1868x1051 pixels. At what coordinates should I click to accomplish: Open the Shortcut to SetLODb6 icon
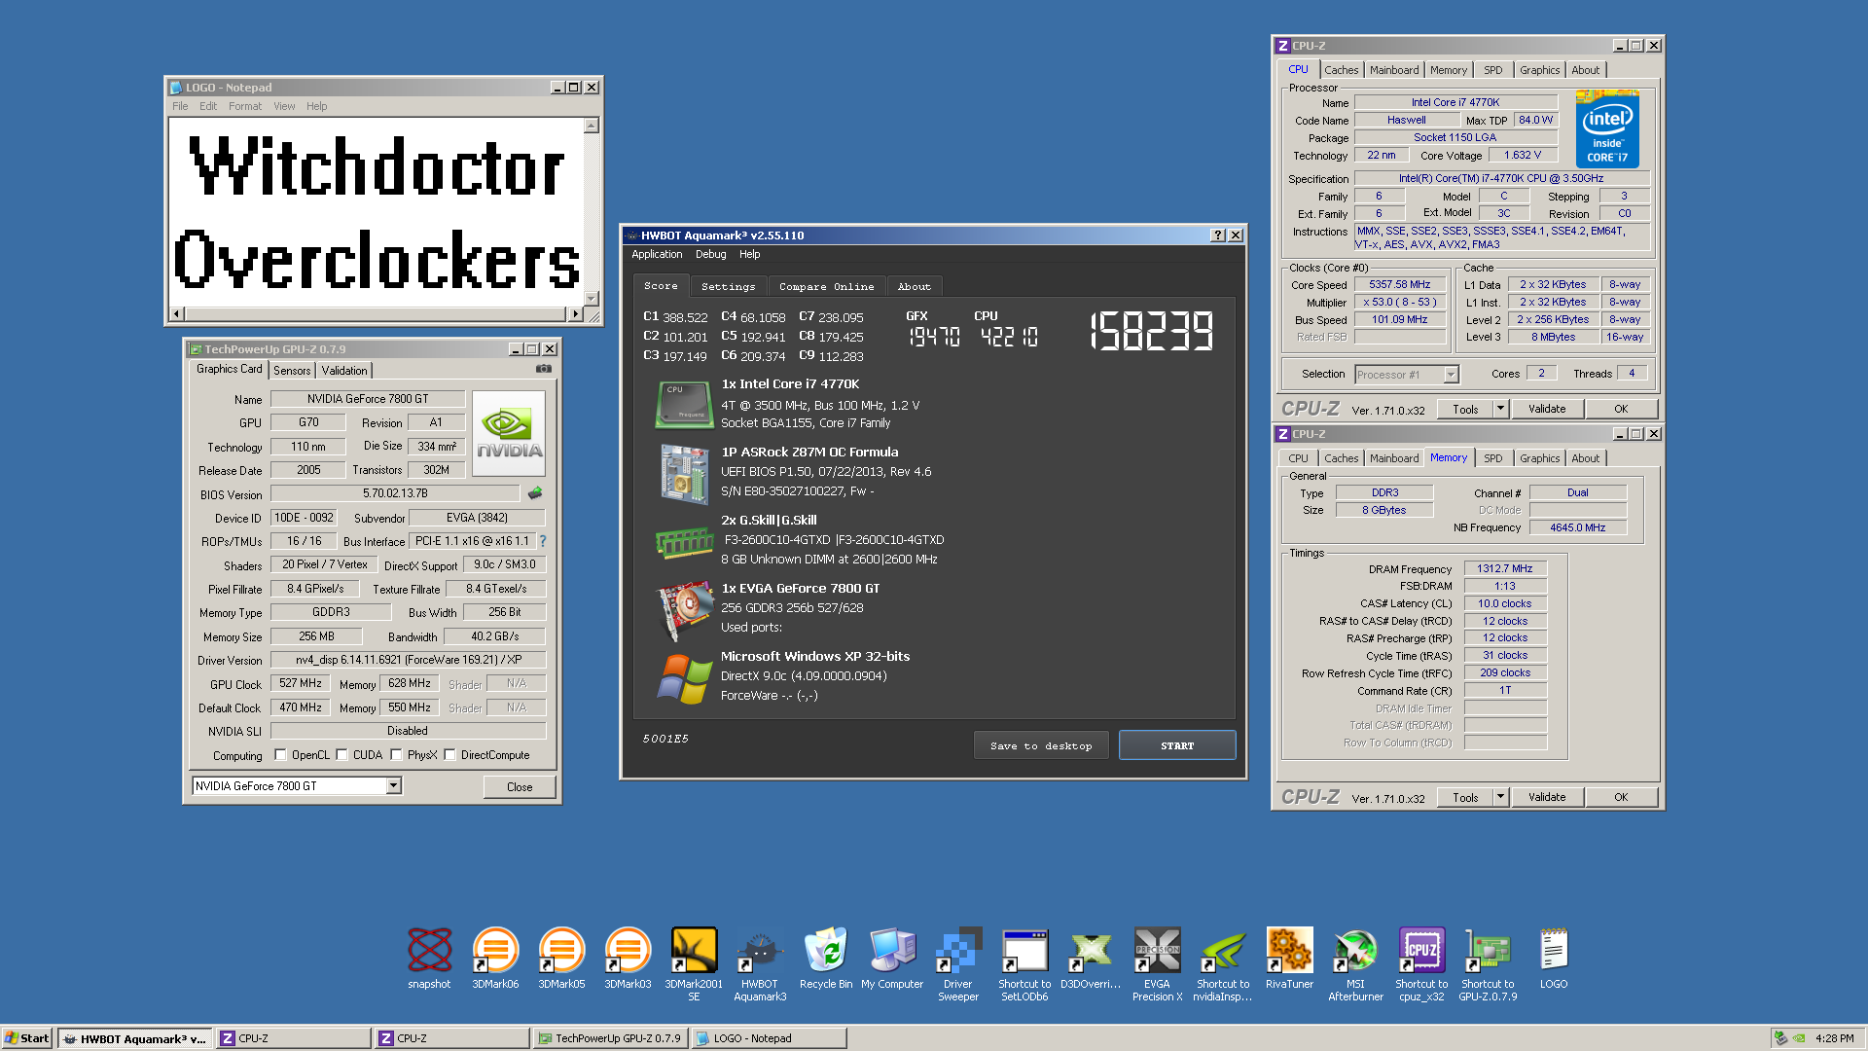click(x=1024, y=950)
